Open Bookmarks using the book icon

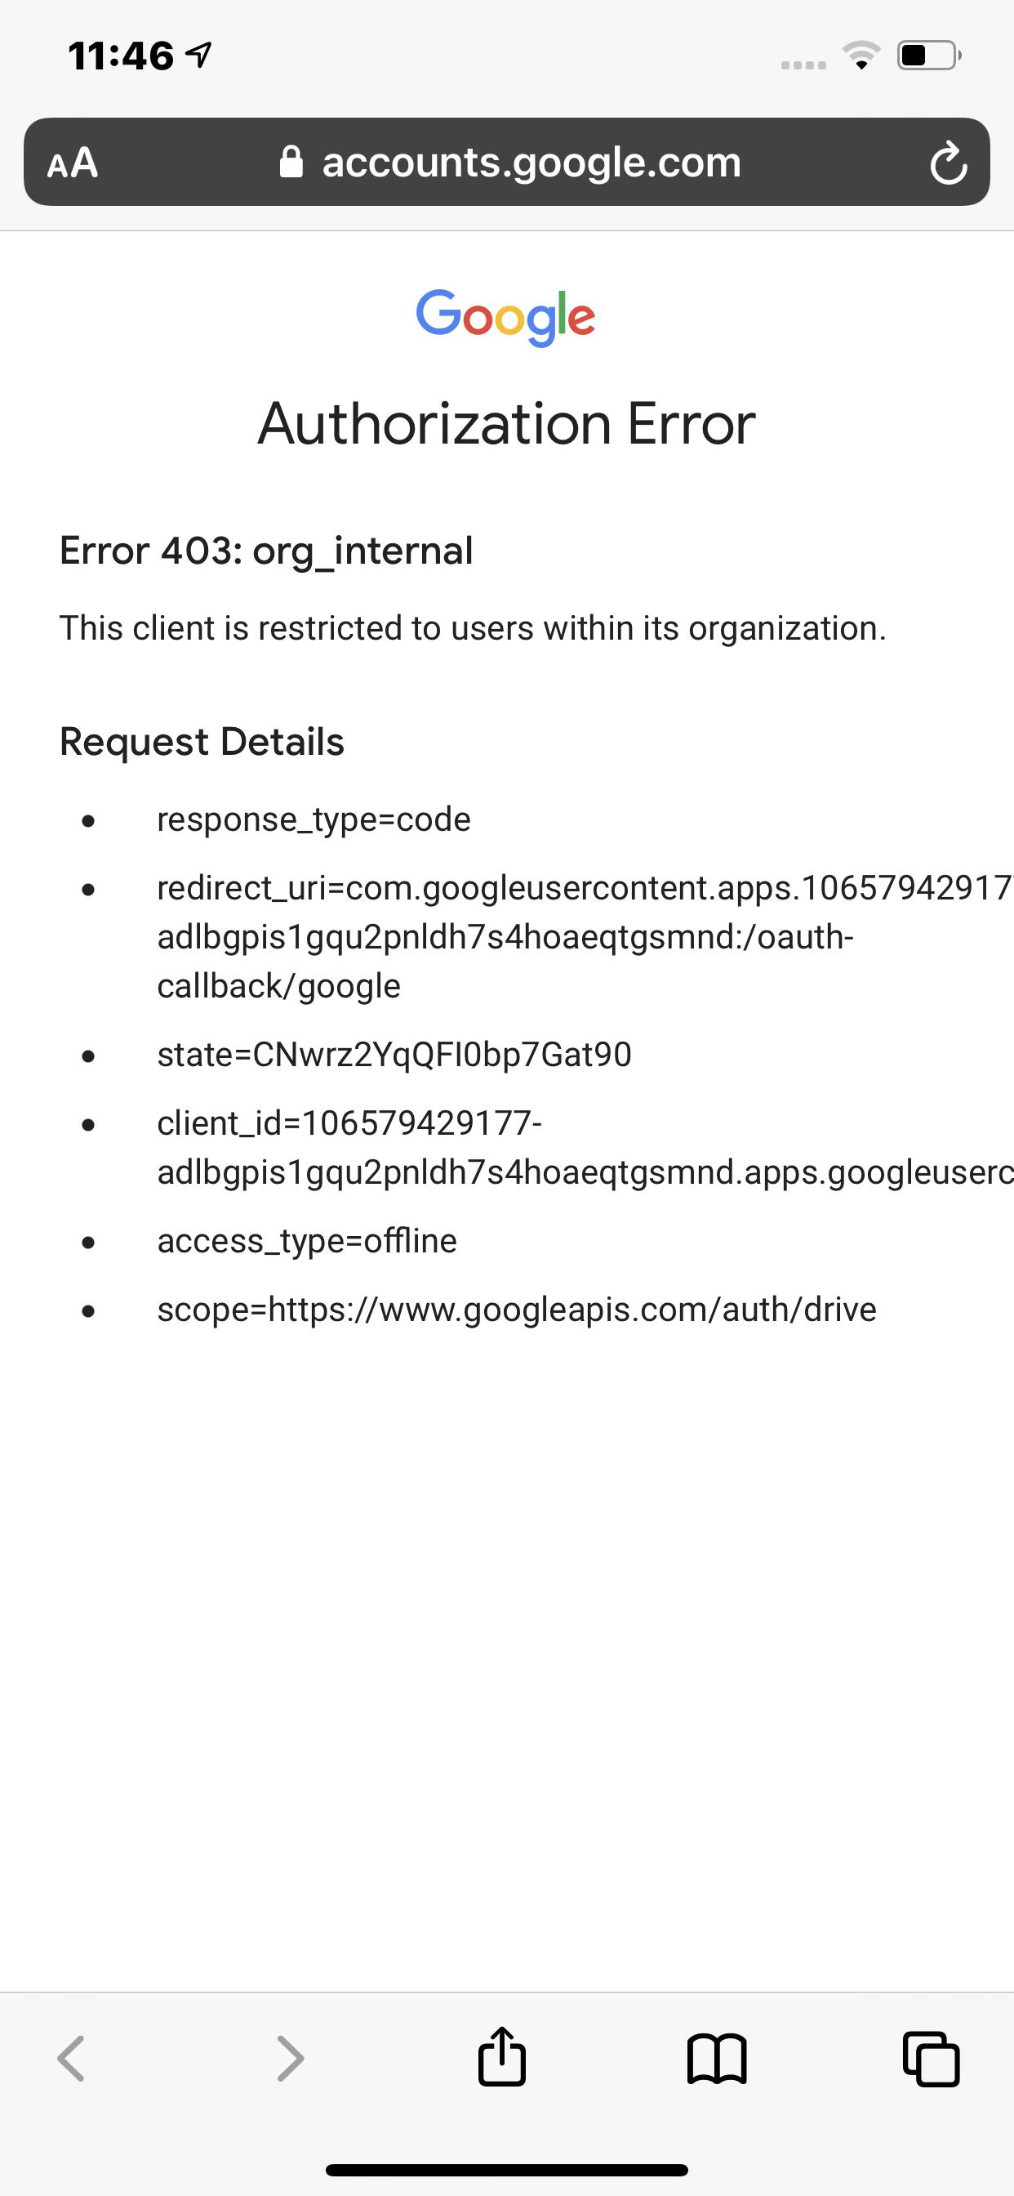tap(718, 2058)
